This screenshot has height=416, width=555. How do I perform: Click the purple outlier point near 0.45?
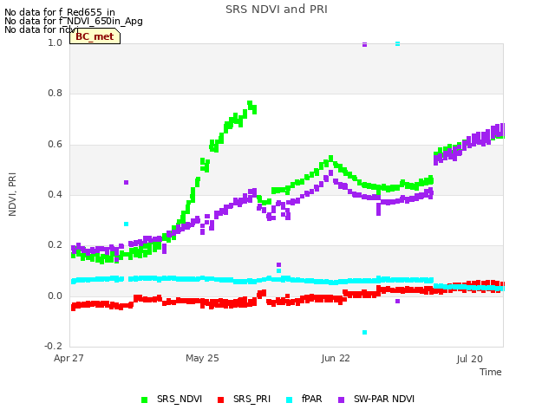click(126, 183)
